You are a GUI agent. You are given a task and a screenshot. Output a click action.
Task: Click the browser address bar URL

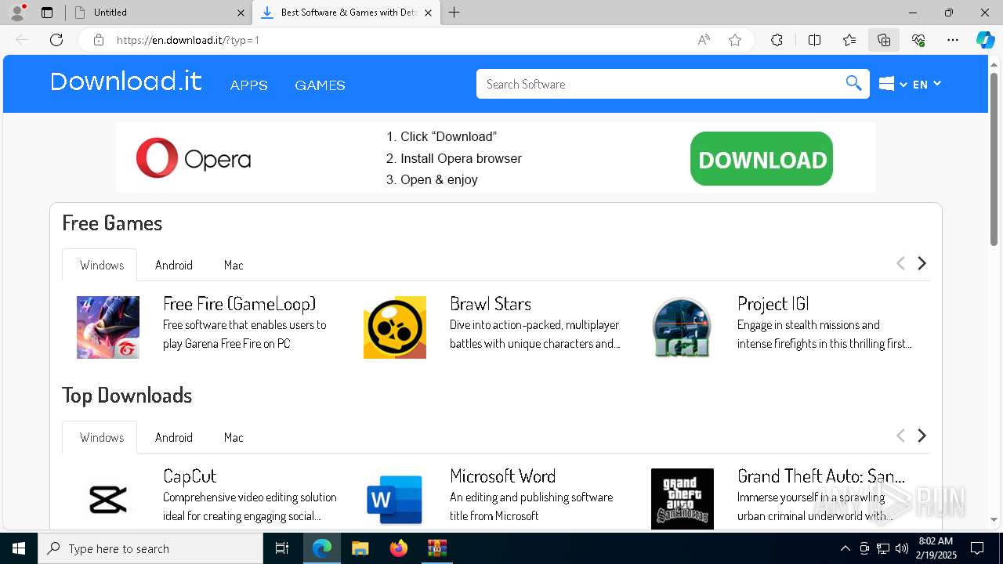[x=188, y=40]
